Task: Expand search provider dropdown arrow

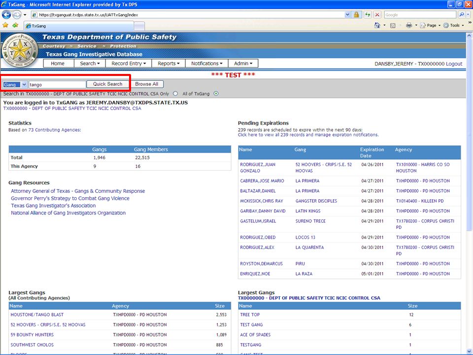Action: 468,14
